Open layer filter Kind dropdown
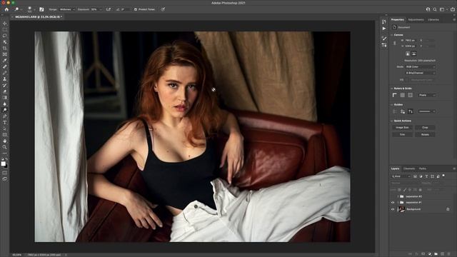457x257 pixels. [401, 176]
